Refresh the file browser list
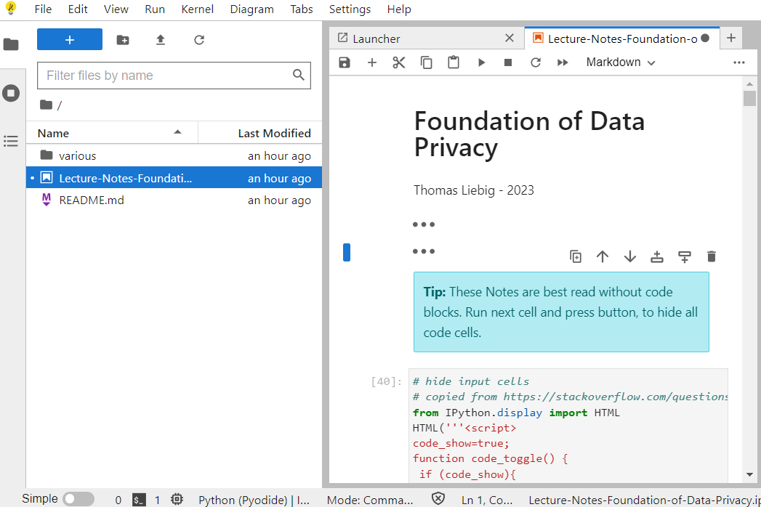Image resolution: width=761 pixels, height=507 pixels. [x=199, y=40]
